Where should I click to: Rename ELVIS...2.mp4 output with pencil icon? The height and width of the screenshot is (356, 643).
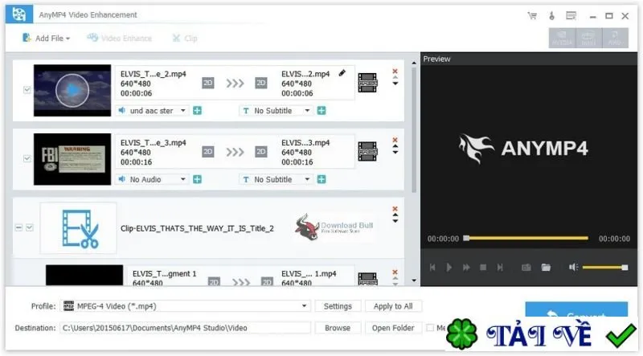(x=342, y=73)
